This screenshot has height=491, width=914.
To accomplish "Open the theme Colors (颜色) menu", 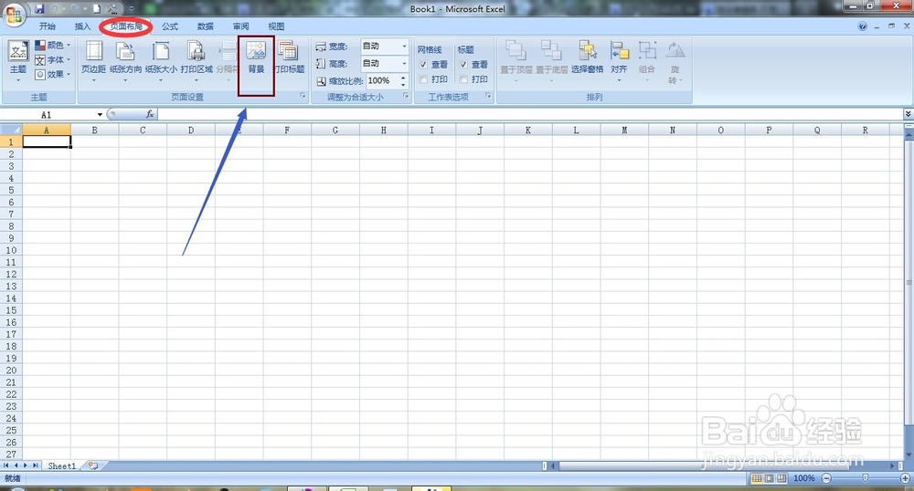I will [52, 45].
